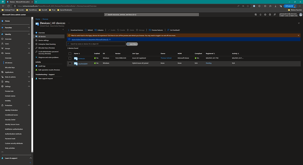The width and height of the screenshot is (303, 165).
Task: Open Password reset in sidebar
Action: pyautogui.click(x=10, y=139)
